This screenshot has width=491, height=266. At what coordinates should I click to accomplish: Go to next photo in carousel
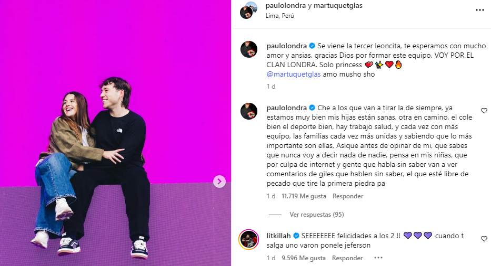[x=219, y=182]
